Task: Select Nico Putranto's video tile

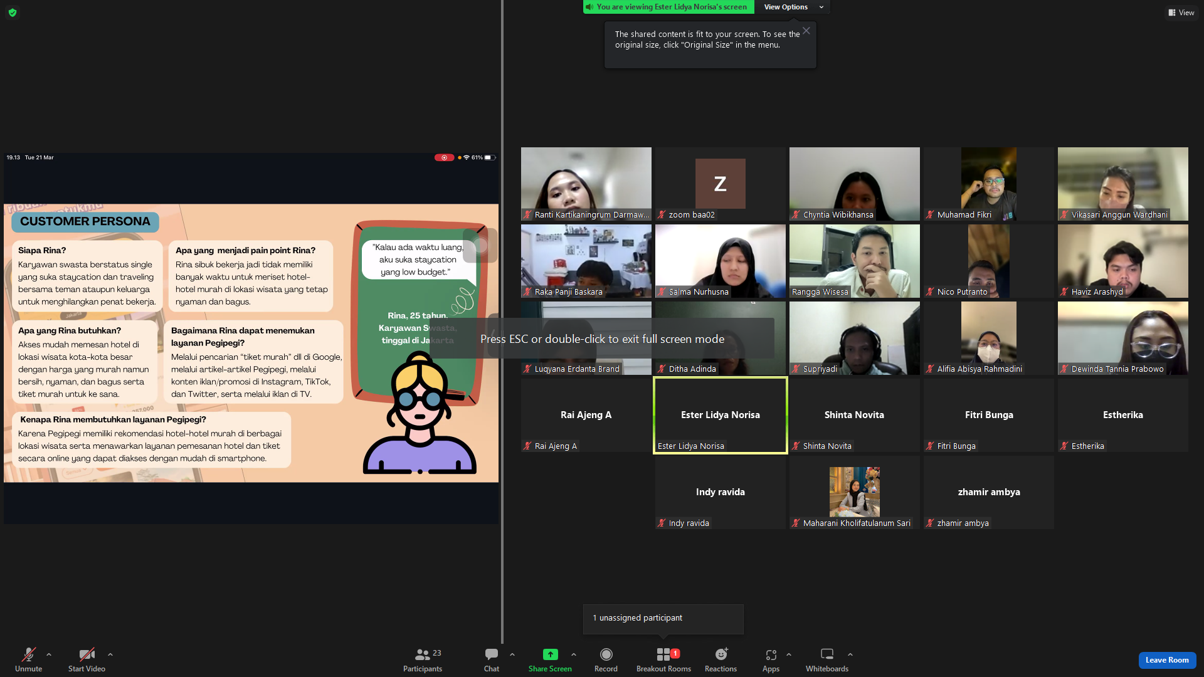Action: (989, 261)
